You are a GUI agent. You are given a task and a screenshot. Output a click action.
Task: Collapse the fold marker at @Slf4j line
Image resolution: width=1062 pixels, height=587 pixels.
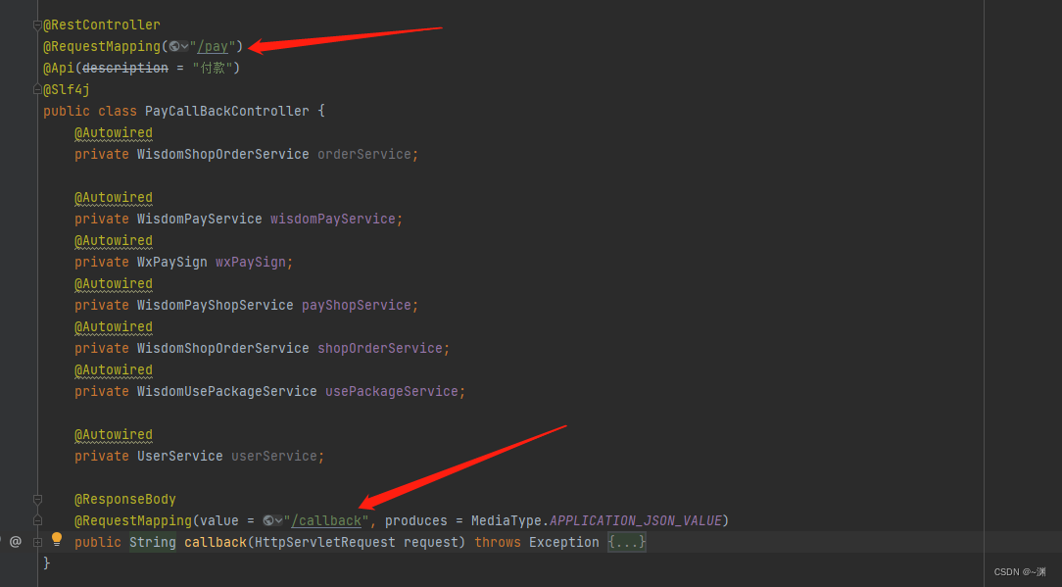point(37,89)
